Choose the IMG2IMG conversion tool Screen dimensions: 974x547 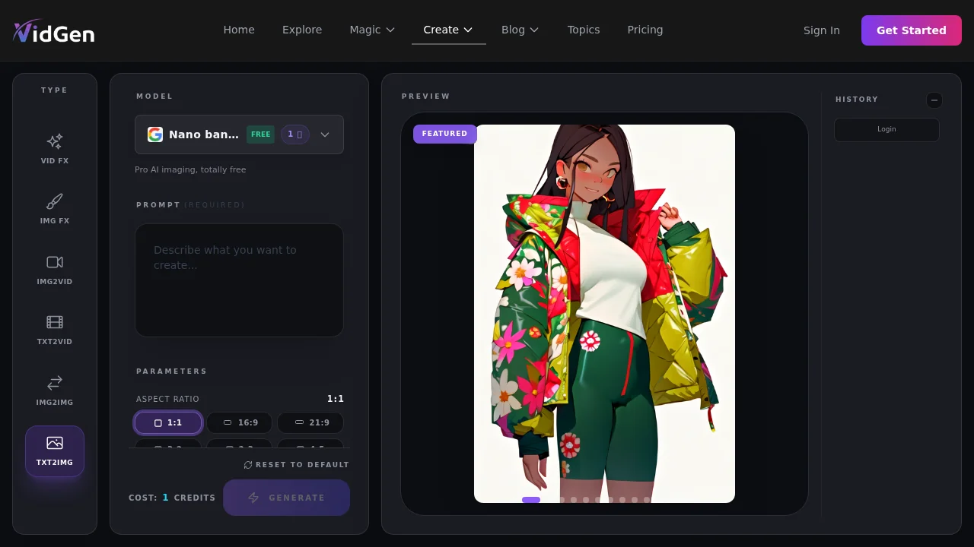pos(54,390)
